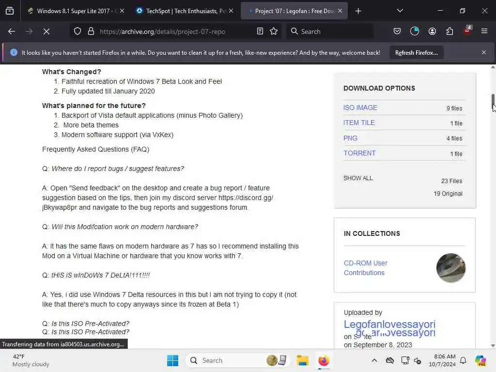496x372 pixels.
Task: Click 'What's Changed?' heading
Action: [x=72, y=72]
